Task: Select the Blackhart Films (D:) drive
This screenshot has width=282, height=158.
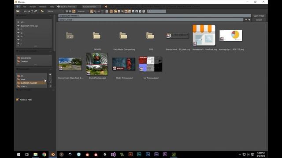Action: coord(30,26)
